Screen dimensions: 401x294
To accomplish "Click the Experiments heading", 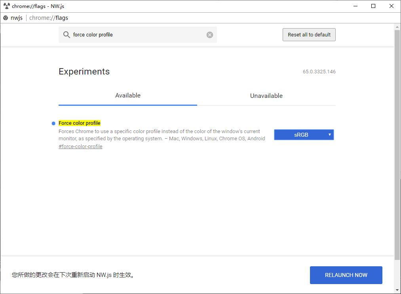I will pos(84,71).
